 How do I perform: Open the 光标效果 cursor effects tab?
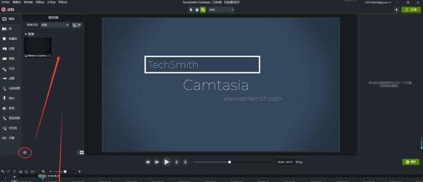coord(11,88)
